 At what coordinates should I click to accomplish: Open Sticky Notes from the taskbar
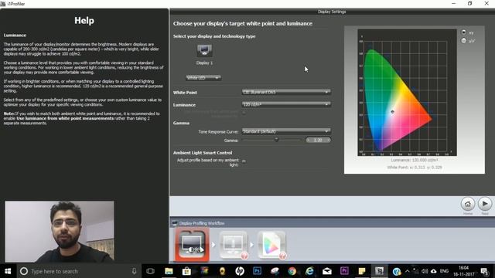(x=362, y=271)
